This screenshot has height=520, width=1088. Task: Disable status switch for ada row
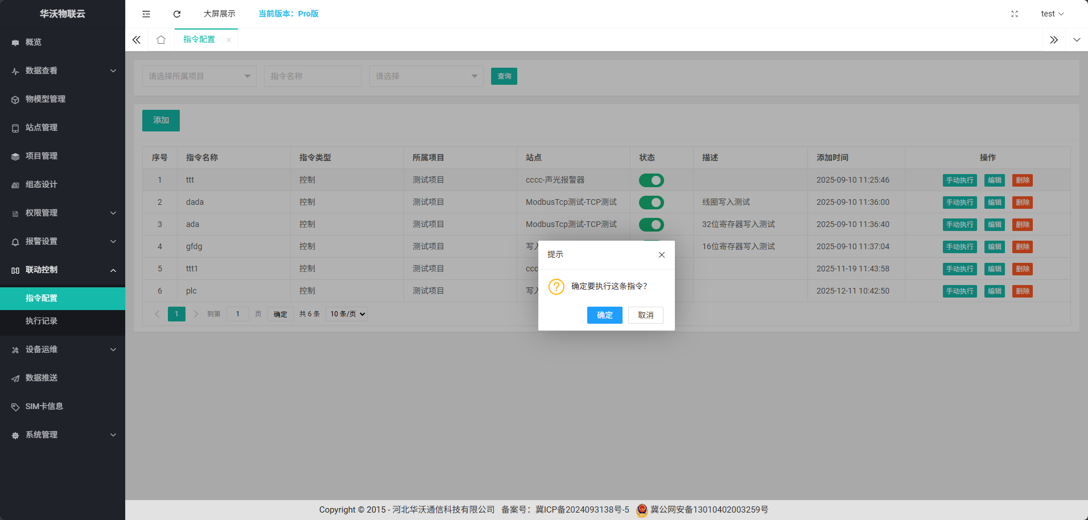click(x=651, y=225)
